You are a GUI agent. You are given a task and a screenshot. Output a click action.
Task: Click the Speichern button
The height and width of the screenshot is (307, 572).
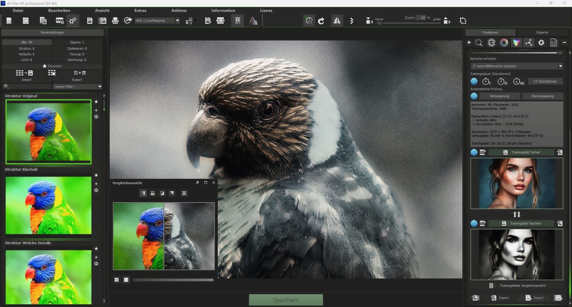(x=286, y=300)
